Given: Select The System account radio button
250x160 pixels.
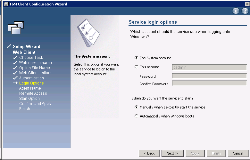Looking at the screenshot, I should pyautogui.click(x=137, y=58).
